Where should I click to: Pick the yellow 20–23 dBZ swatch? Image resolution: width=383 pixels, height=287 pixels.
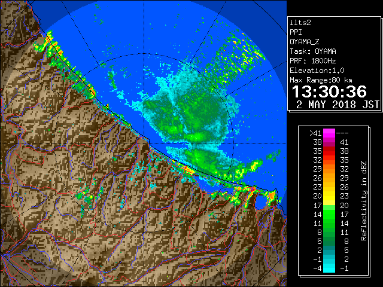tap(329, 196)
